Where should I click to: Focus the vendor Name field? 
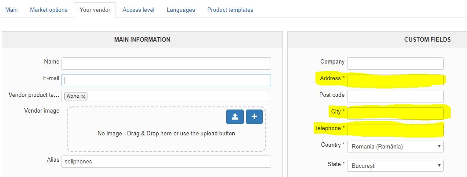point(166,64)
